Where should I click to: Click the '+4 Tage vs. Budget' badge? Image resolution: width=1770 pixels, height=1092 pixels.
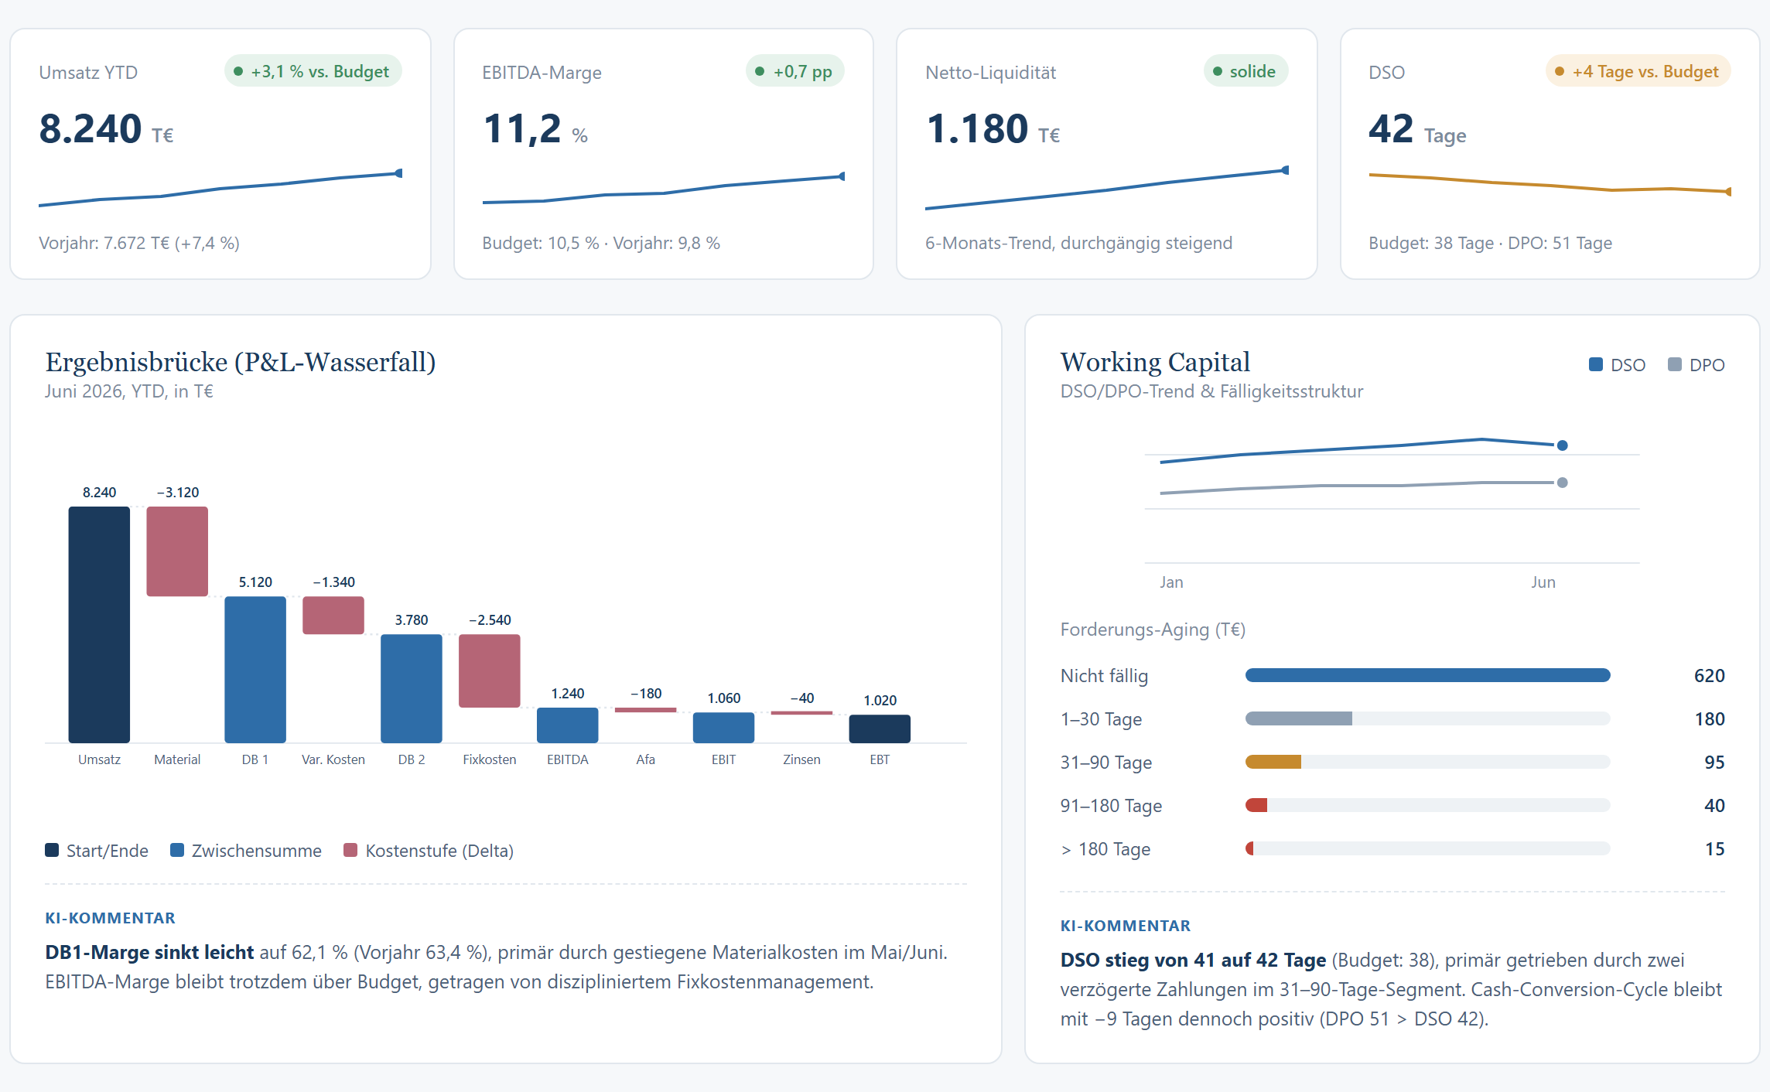tap(1638, 71)
